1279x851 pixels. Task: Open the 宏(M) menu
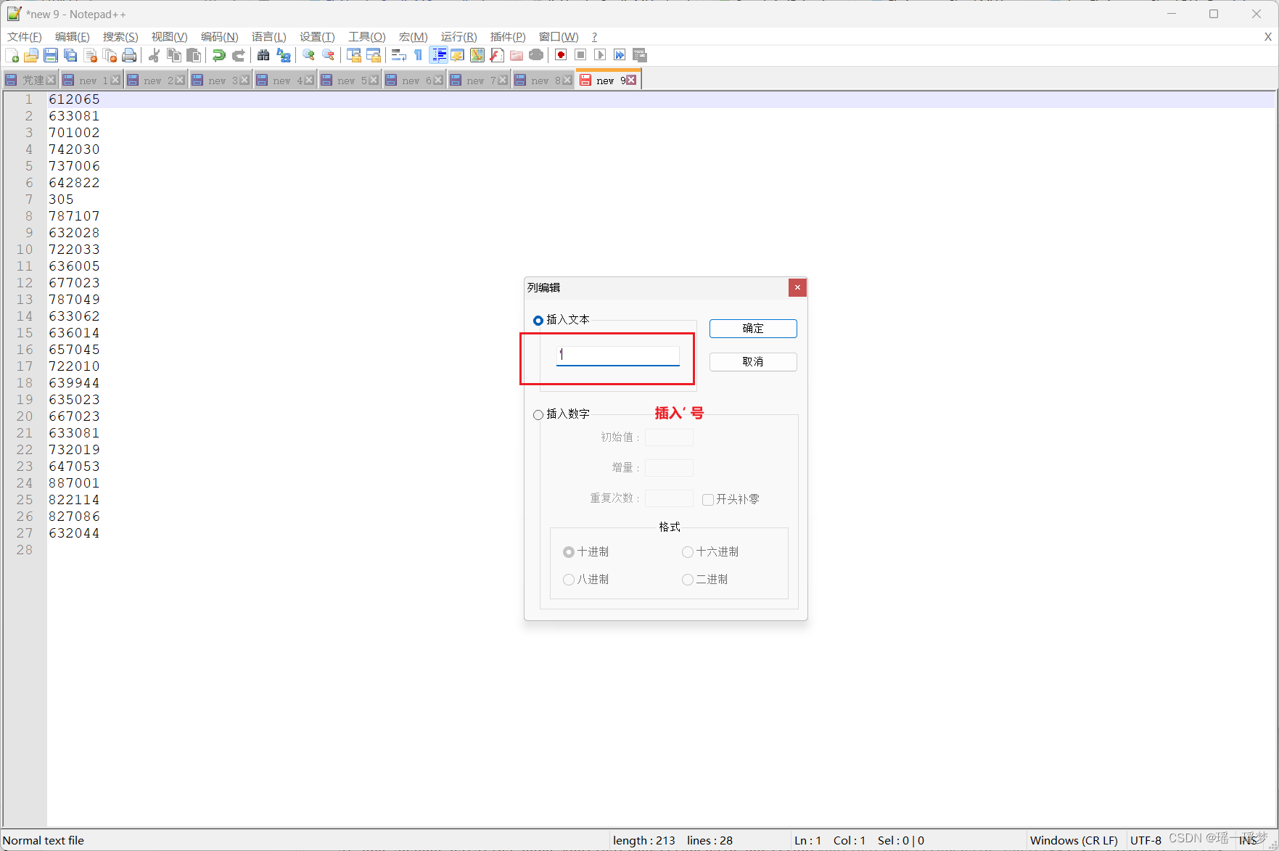412,36
